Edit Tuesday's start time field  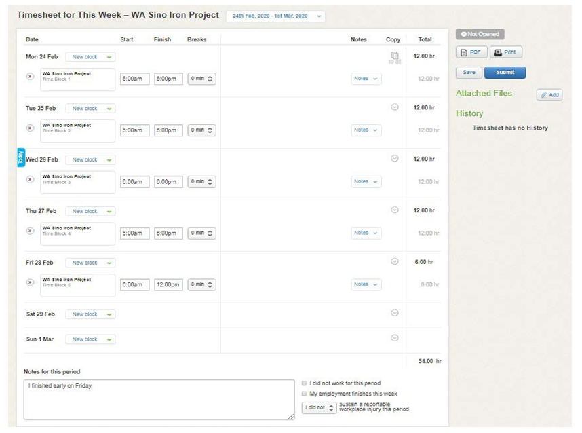135,130
